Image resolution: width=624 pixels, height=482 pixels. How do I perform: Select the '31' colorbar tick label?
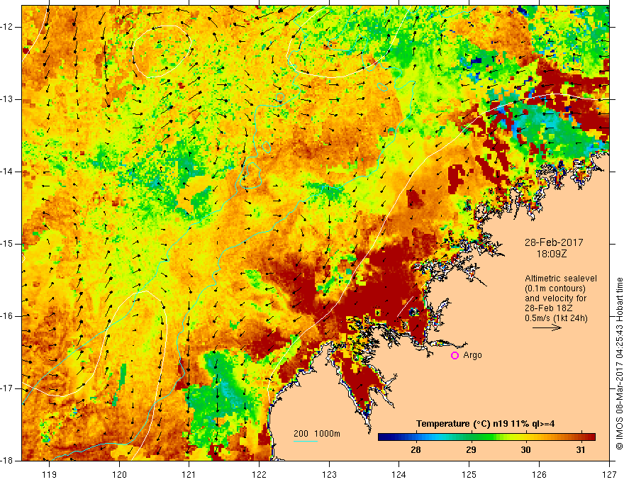581,450
